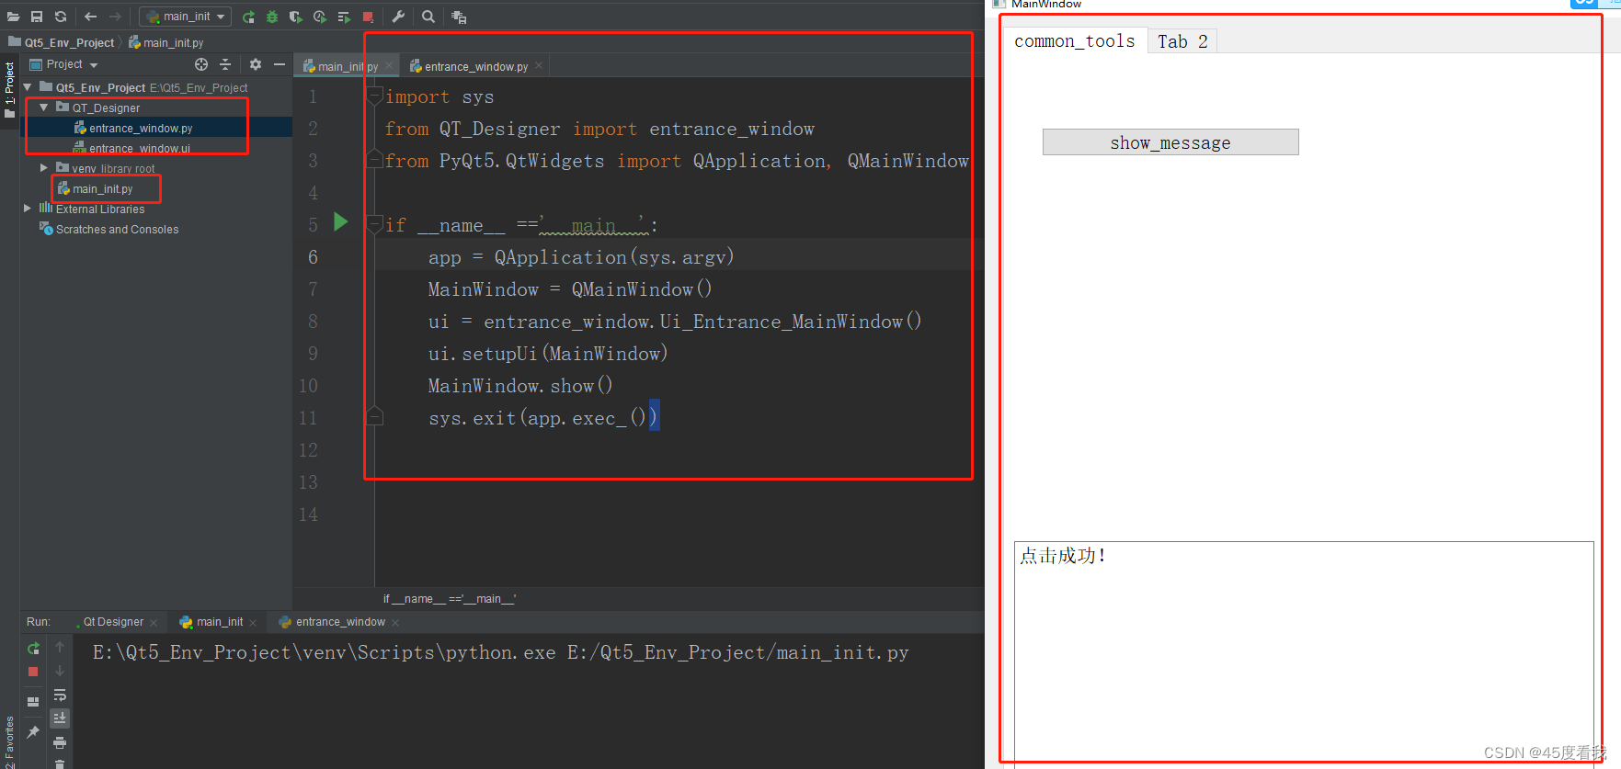Select entrance_window.ui in project tree
The image size is (1621, 769).
139,148
